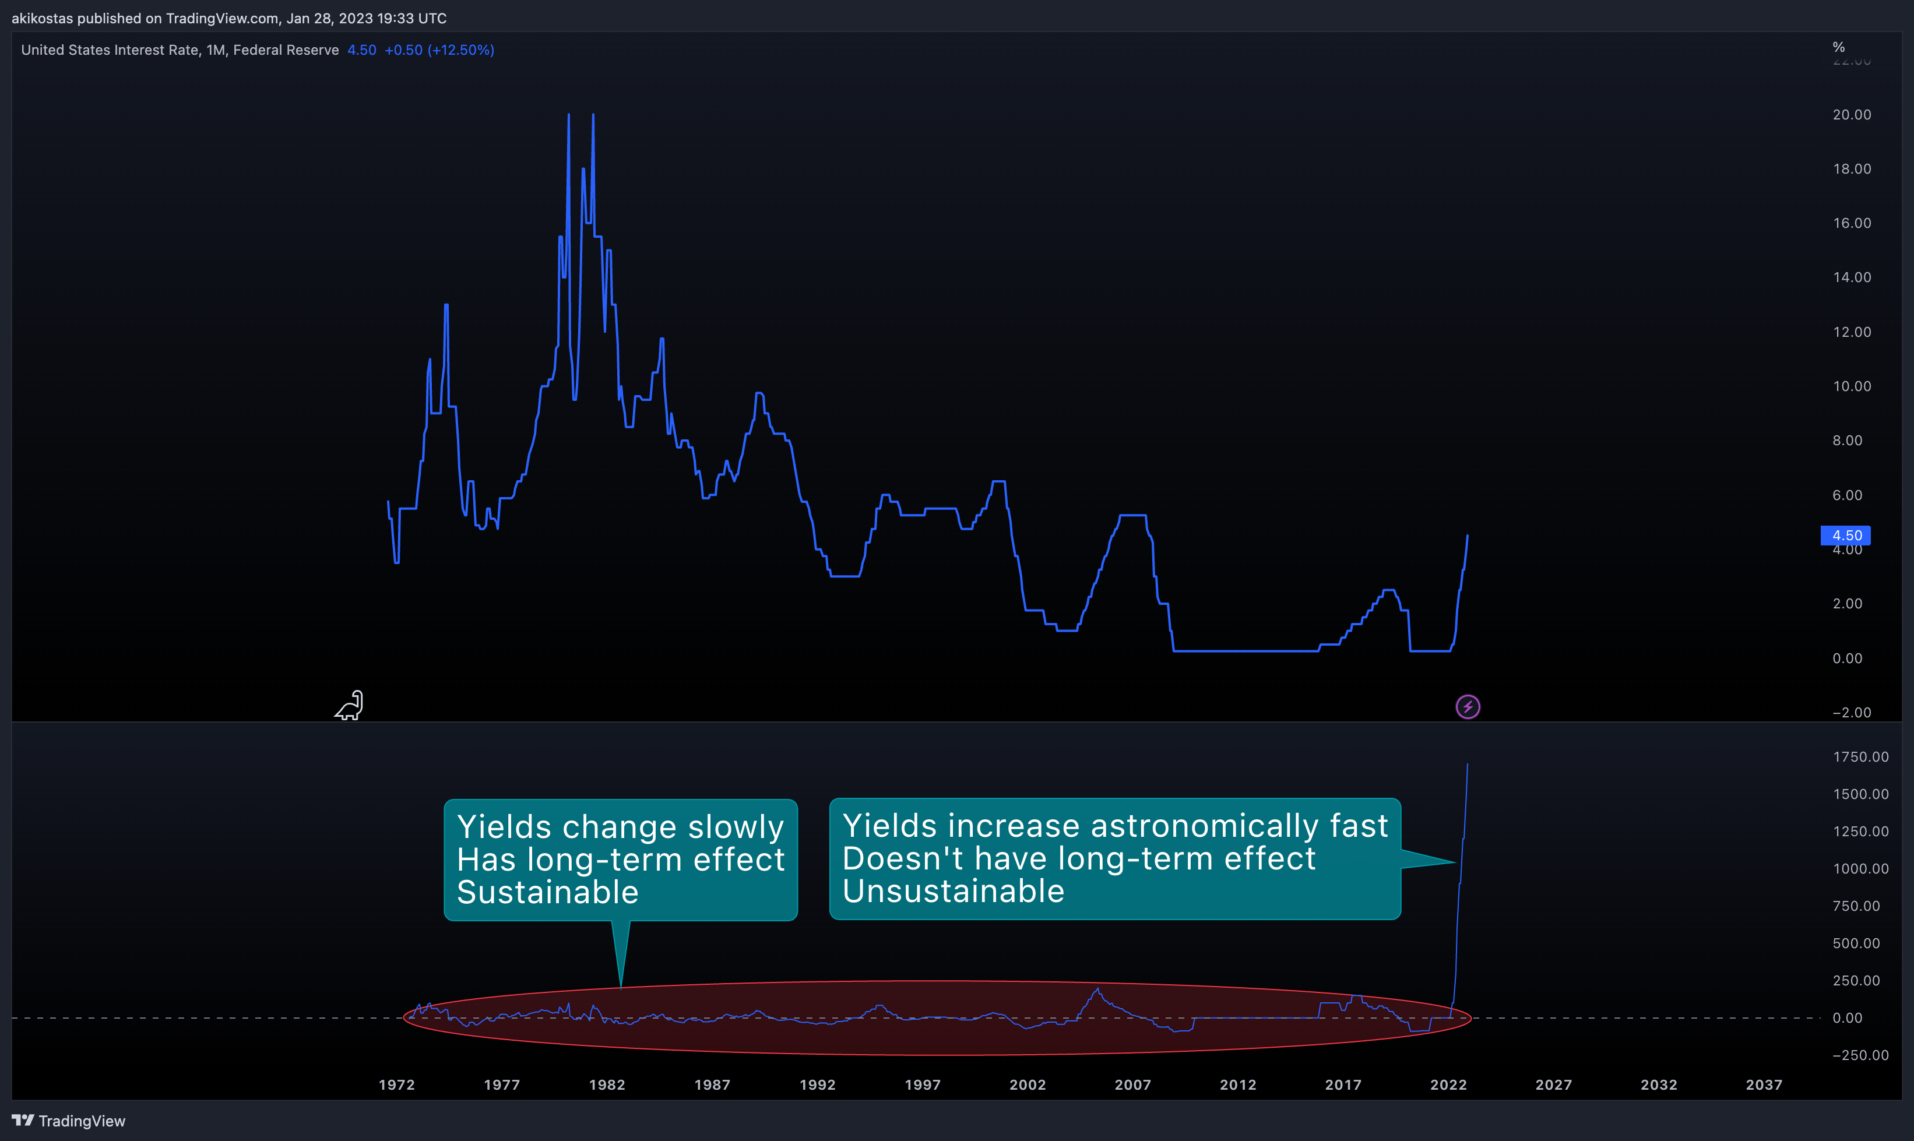Click the 20.00 price scale label
The image size is (1914, 1141).
coord(1852,115)
